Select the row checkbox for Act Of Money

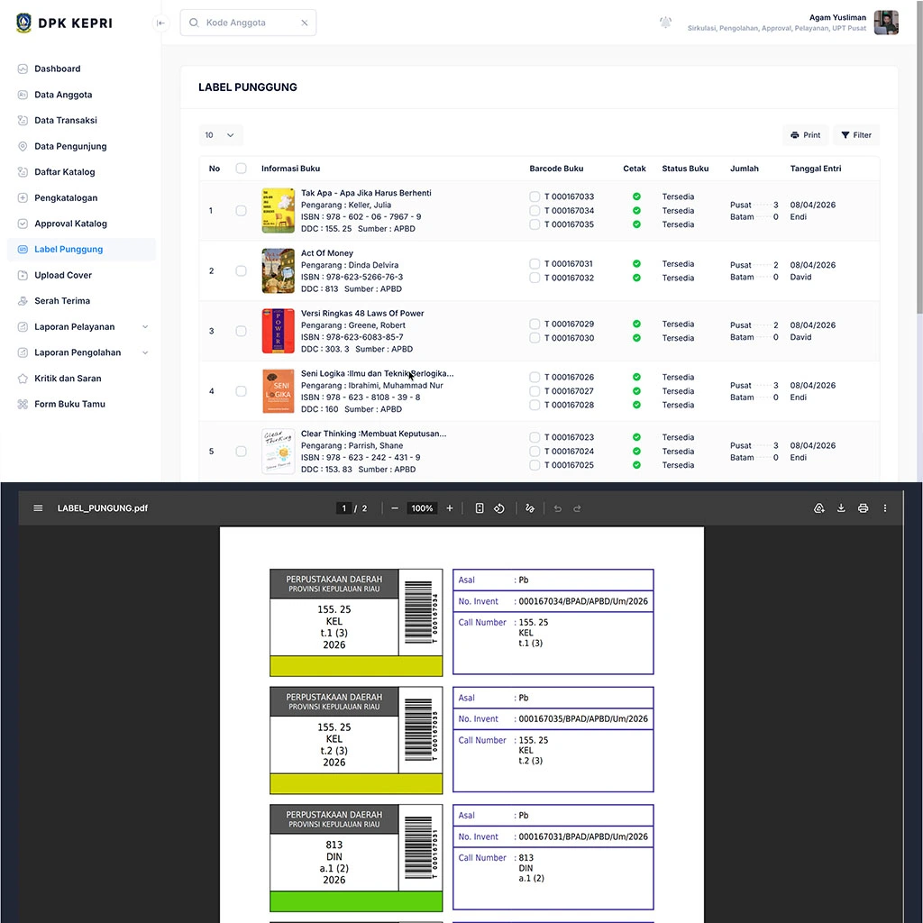coord(241,271)
